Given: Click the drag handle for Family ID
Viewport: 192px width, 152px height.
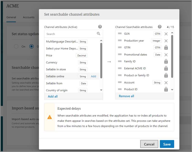Looking at the screenshot, I should tap(120, 61).
